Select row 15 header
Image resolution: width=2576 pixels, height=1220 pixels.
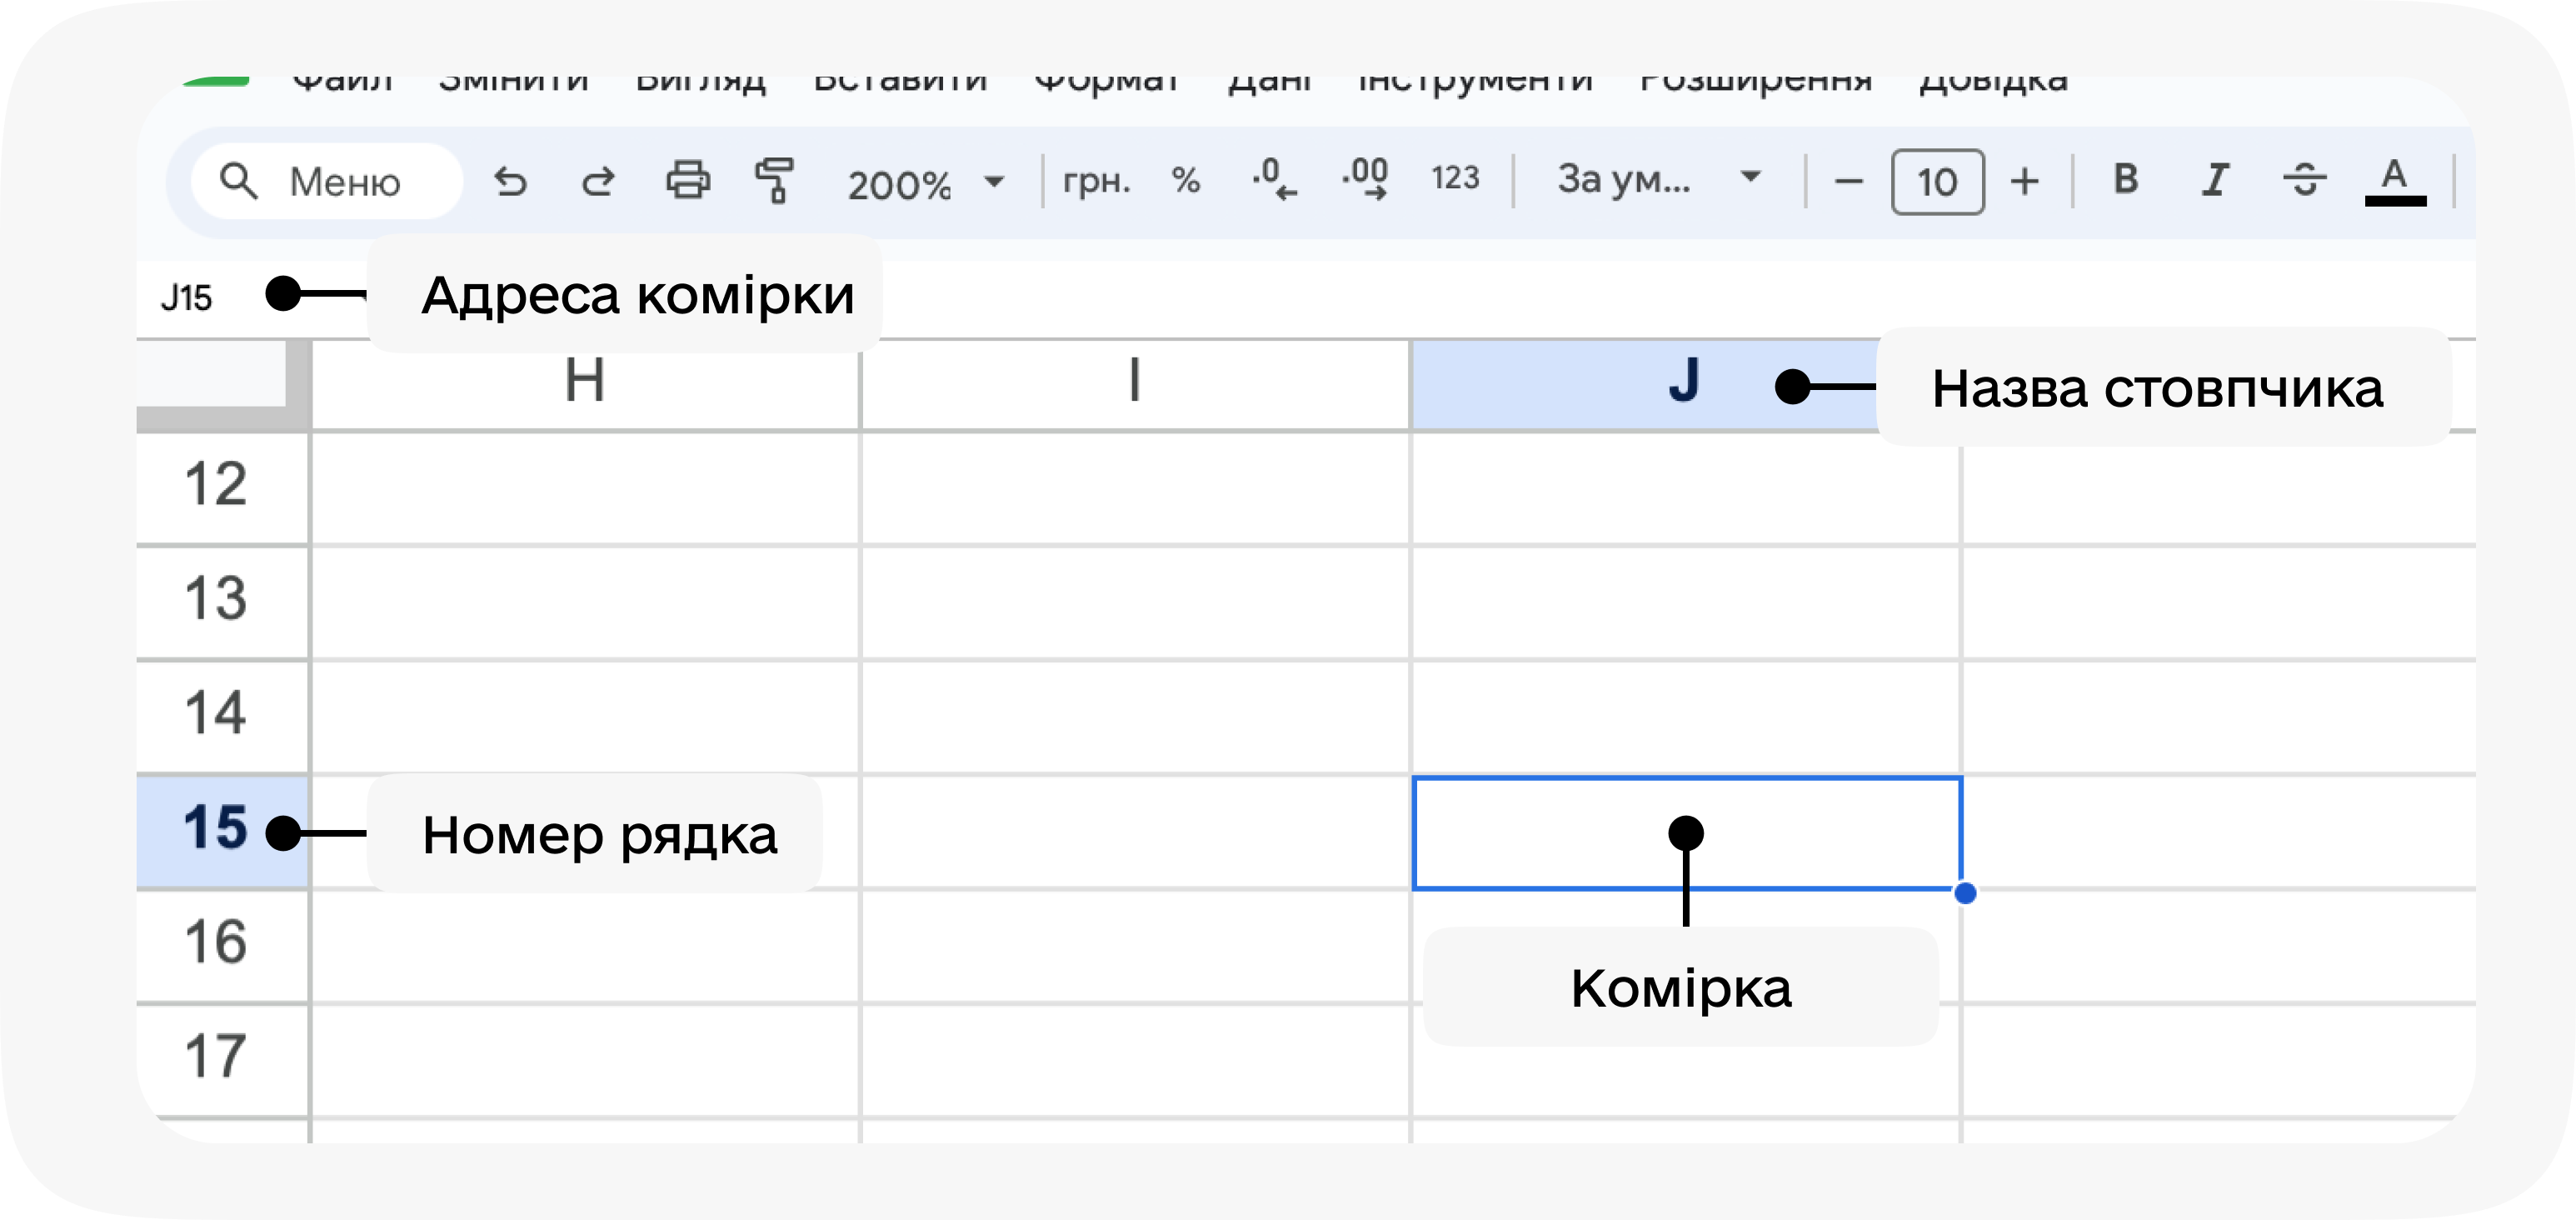pyautogui.click(x=221, y=830)
